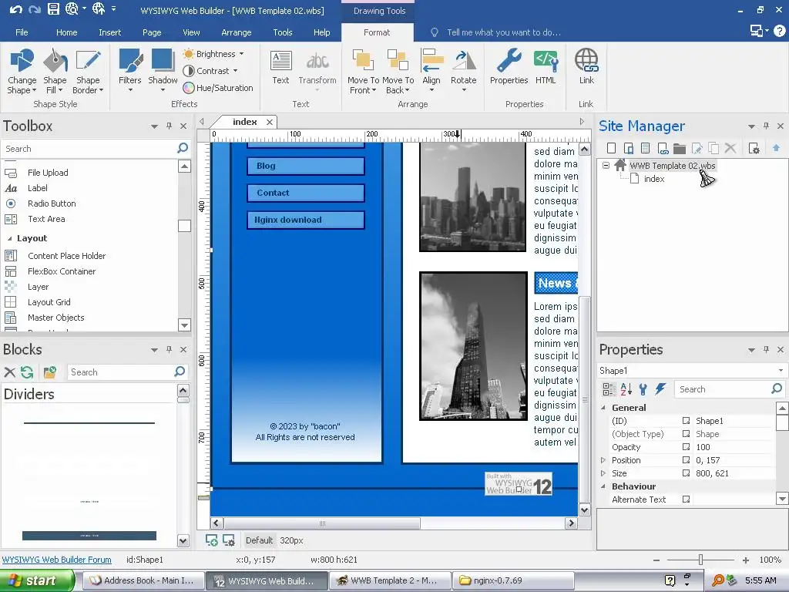Toggle marker box for Position property

[x=686, y=459]
